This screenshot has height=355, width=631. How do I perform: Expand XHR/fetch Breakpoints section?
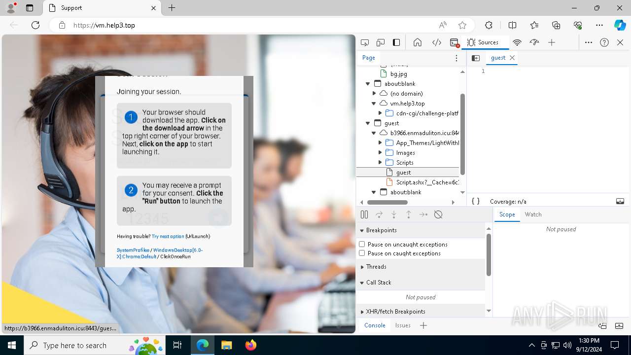(362, 312)
